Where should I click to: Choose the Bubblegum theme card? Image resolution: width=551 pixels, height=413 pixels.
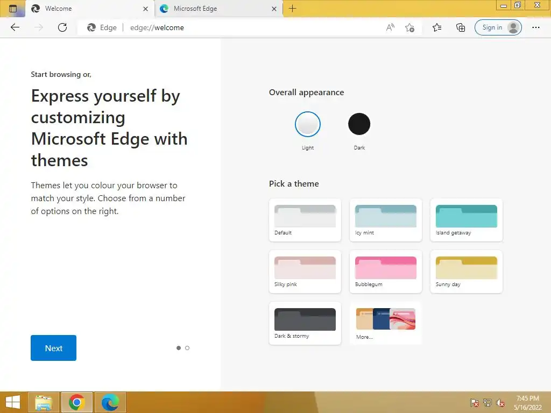coord(385,272)
